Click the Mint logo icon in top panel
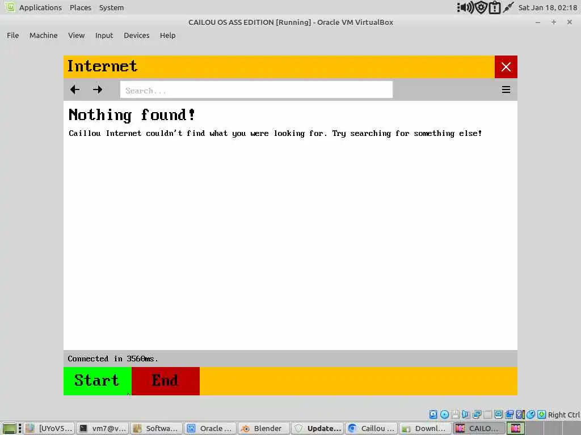Screen dimensions: 581x435 10,7
